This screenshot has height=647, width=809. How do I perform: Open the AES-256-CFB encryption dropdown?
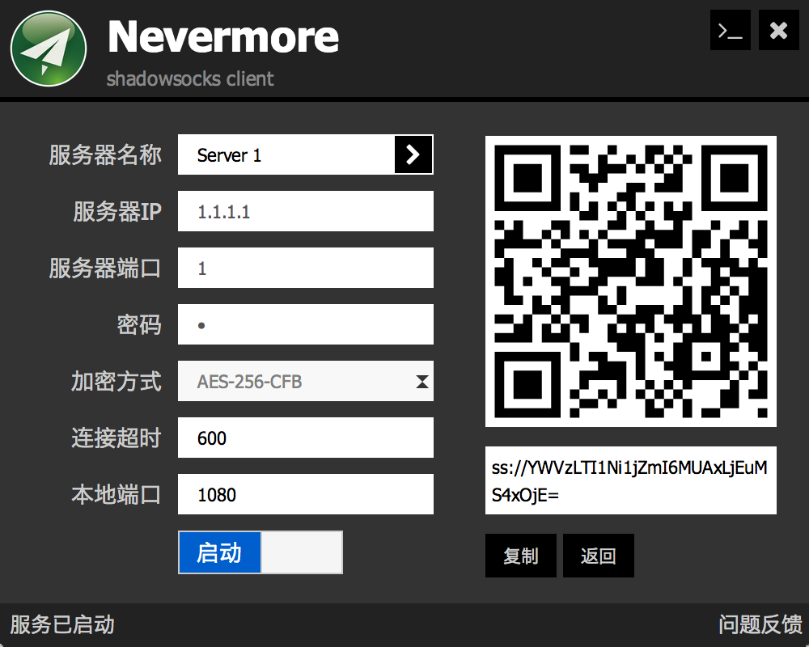pyautogui.click(x=306, y=381)
